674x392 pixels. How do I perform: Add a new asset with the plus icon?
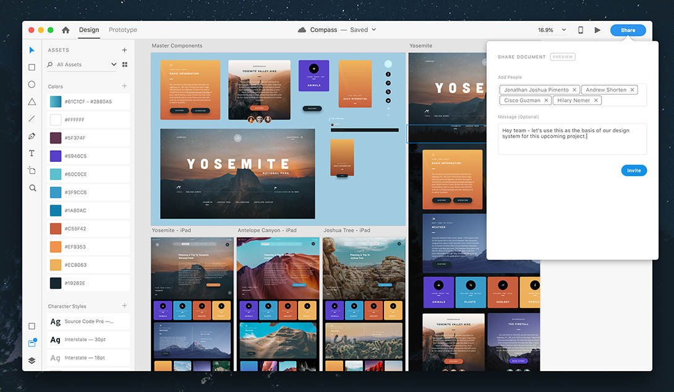pos(124,50)
